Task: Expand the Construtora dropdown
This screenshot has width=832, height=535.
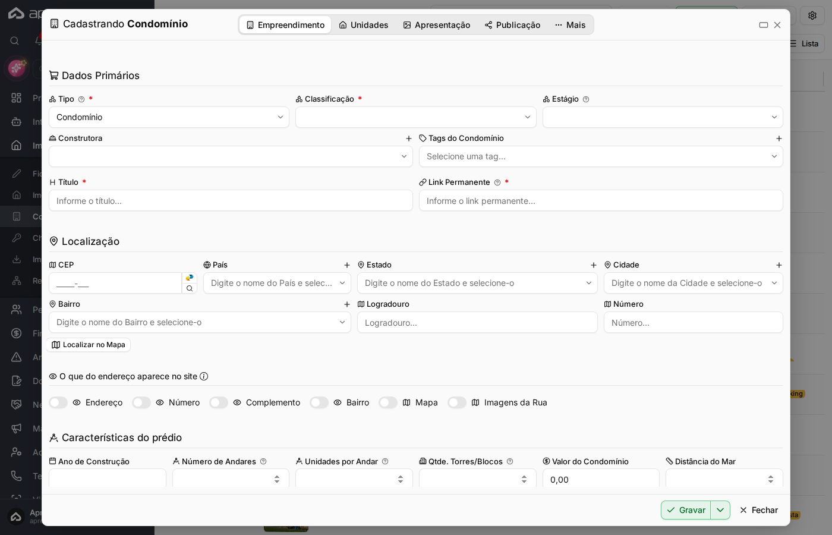Action: tap(231, 156)
